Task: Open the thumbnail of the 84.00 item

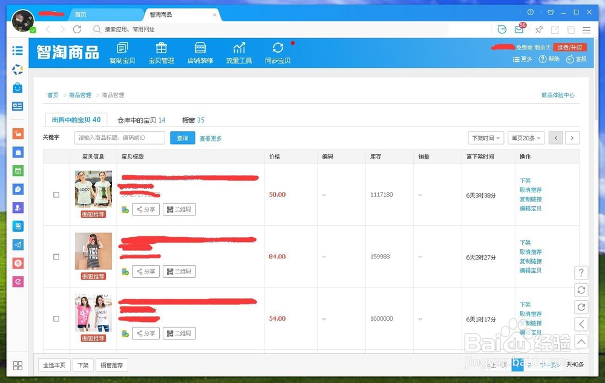Action: pos(93,251)
